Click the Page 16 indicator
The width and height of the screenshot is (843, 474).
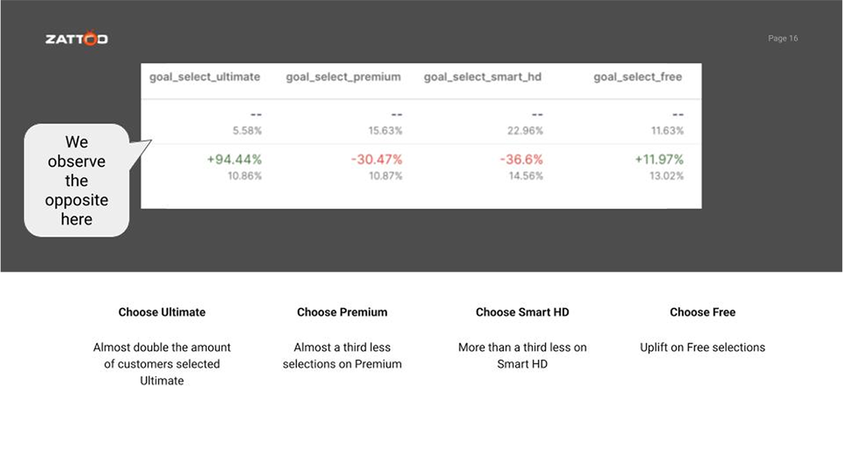click(783, 39)
